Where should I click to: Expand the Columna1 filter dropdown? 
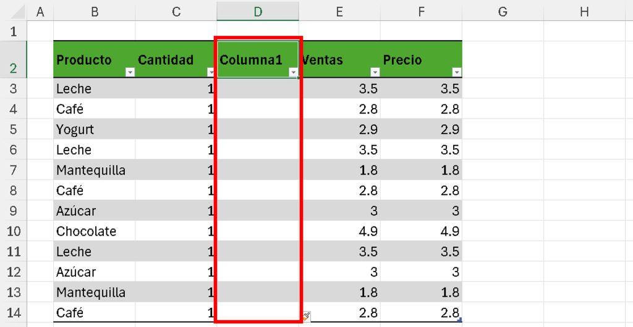tap(293, 72)
